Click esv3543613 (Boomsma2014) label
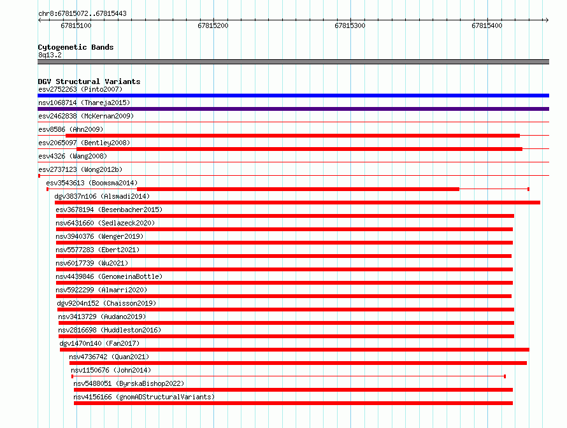This screenshot has height=428, width=567. 92,183
